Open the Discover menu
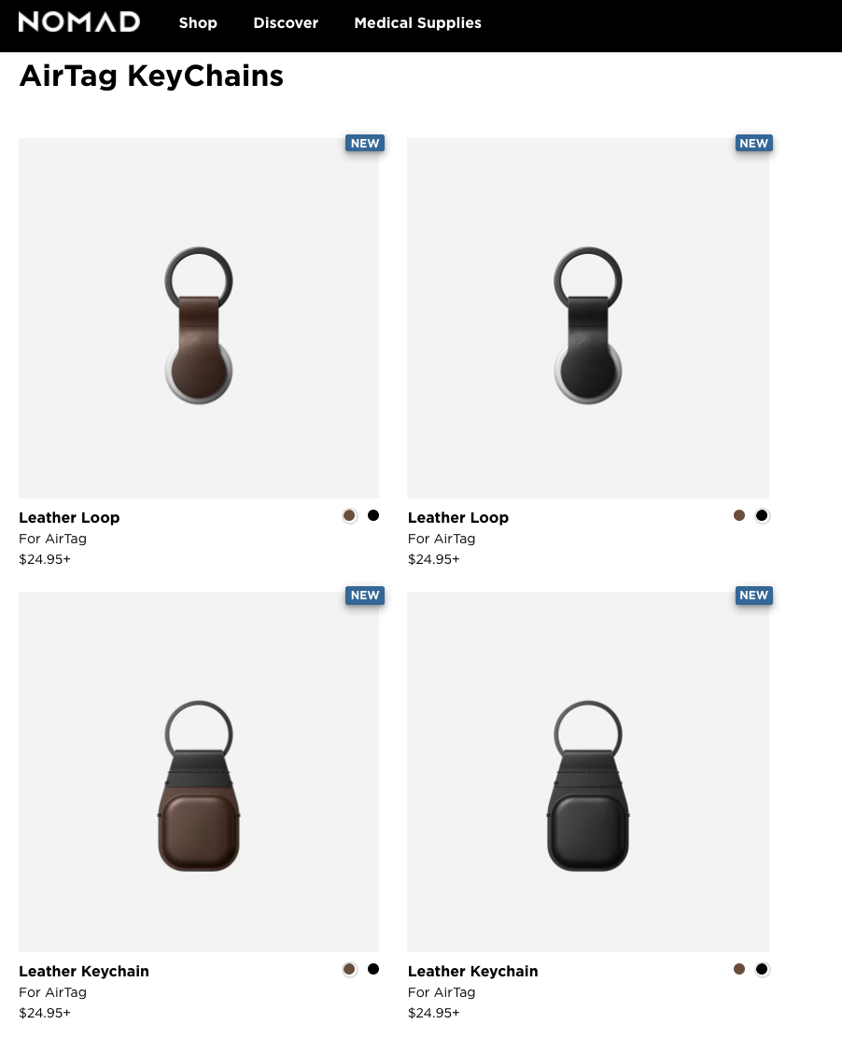This screenshot has width=842, height=1038. pyautogui.click(x=286, y=22)
